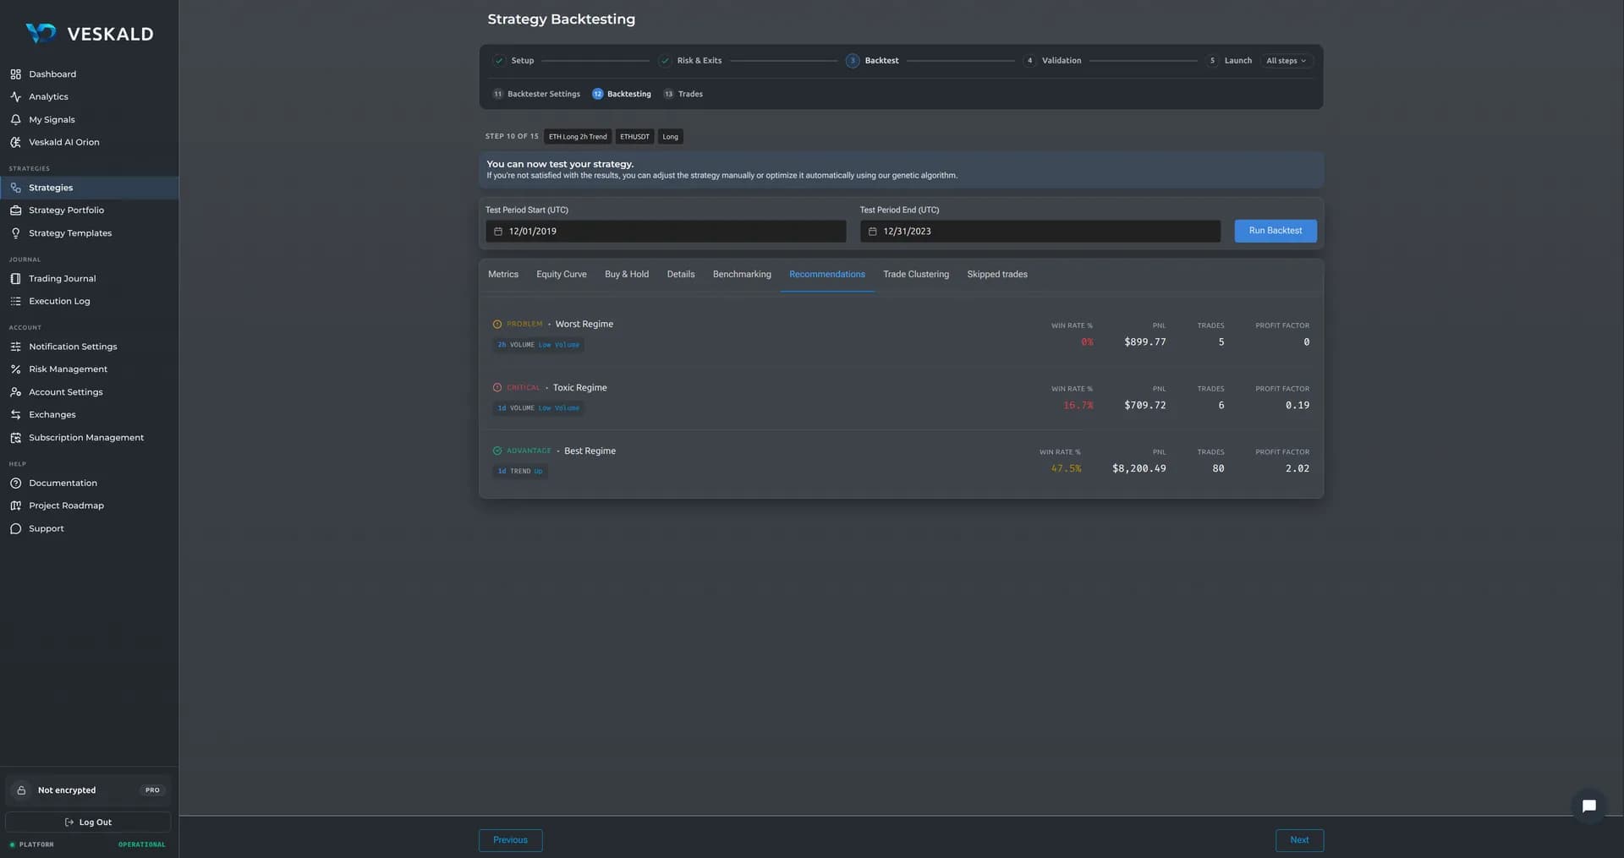This screenshot has height=858, width=1624.
Task: Click the $8,200.49 PNL value
Action: pos(1138,469)
